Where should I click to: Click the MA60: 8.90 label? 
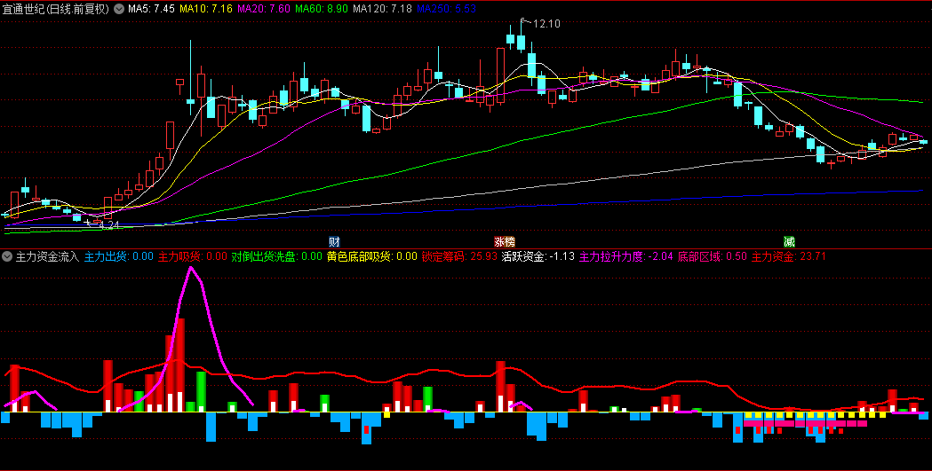coord(322,9)
